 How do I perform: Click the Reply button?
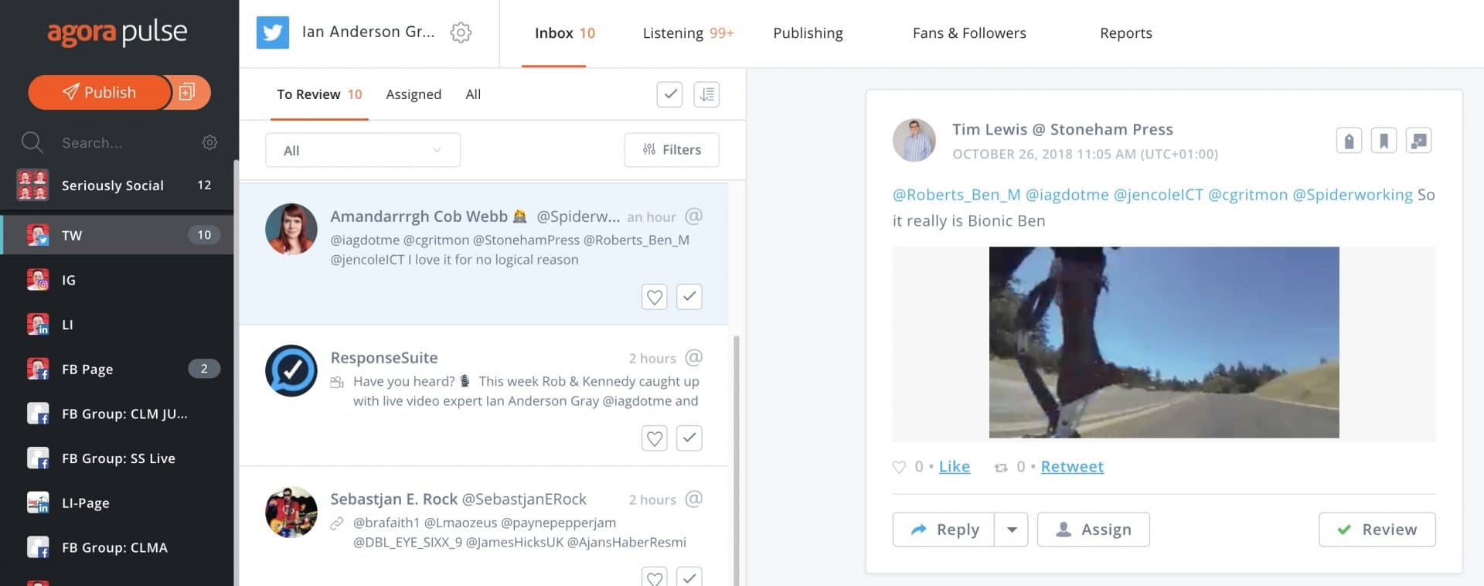(944, 530)
